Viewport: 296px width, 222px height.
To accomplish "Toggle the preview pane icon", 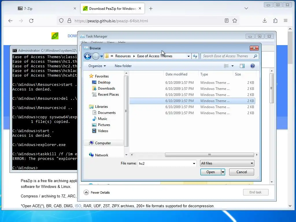I will click(242, 66).
